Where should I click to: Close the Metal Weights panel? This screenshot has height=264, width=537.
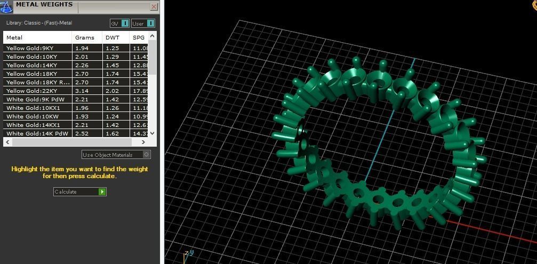[x=154, y=6]
